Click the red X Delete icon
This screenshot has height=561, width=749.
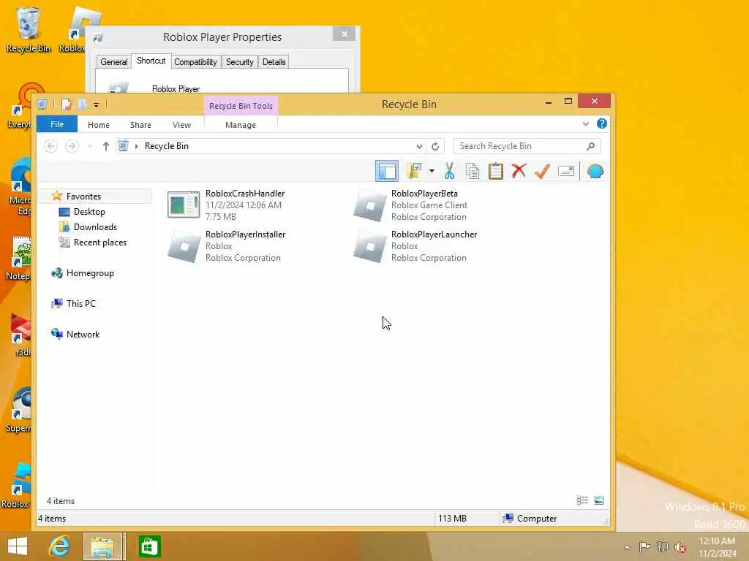519,171
